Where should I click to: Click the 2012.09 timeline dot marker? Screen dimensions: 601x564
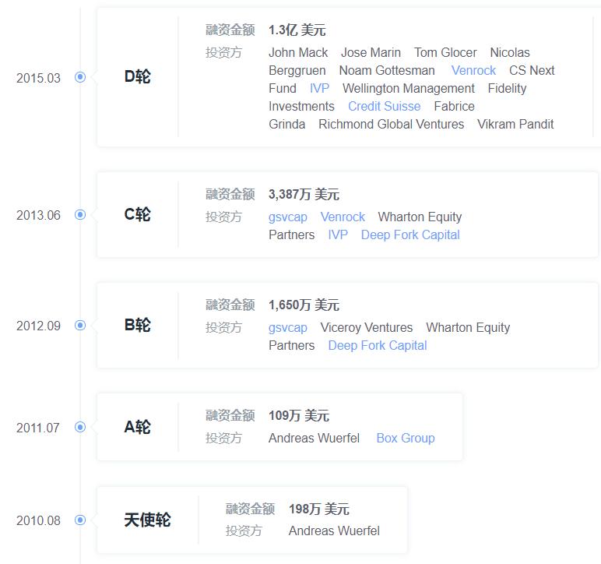(x=80, y=326)
